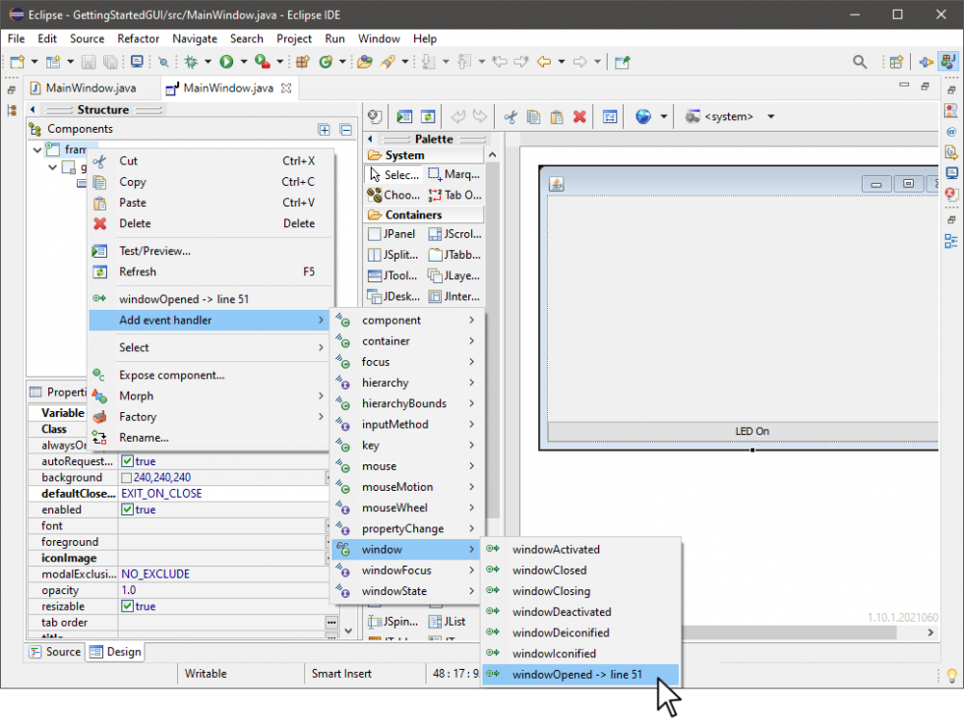Image resolution: width=964 pixels, height=722 pixels.
Task: Open the Select submenu
Action: click(209, 347)
